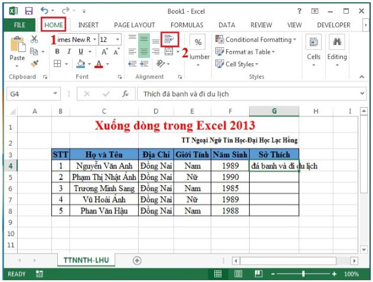Toggle Underline formatting
Screen dimensions: 373x282
(x=81, y=52)
